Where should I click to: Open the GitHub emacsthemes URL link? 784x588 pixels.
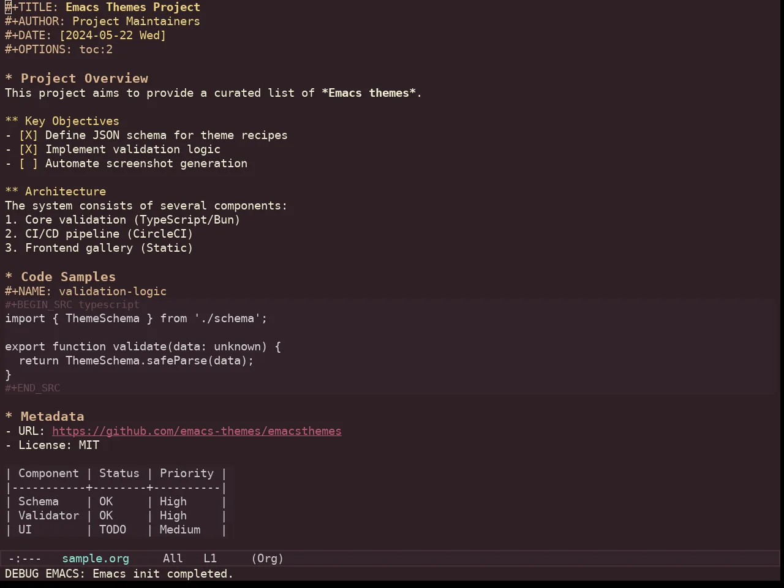(197, 431)
